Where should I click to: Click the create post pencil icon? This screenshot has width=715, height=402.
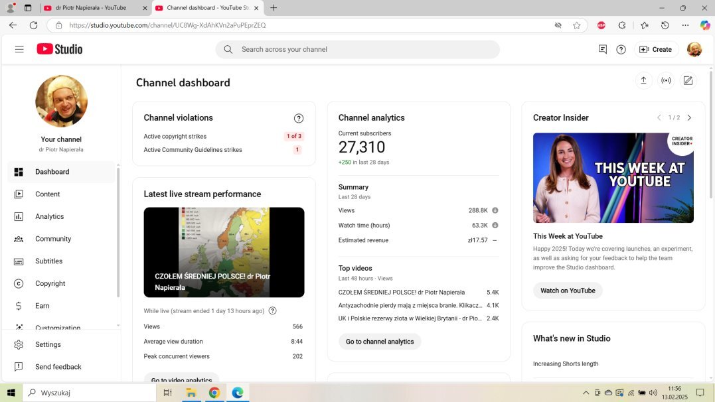(x=688, y=80)
